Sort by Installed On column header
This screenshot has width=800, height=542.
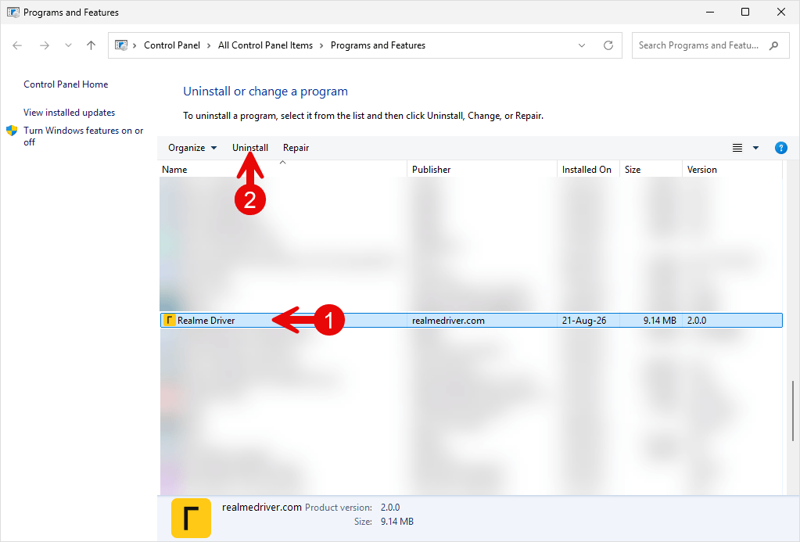tap(588, 170)
